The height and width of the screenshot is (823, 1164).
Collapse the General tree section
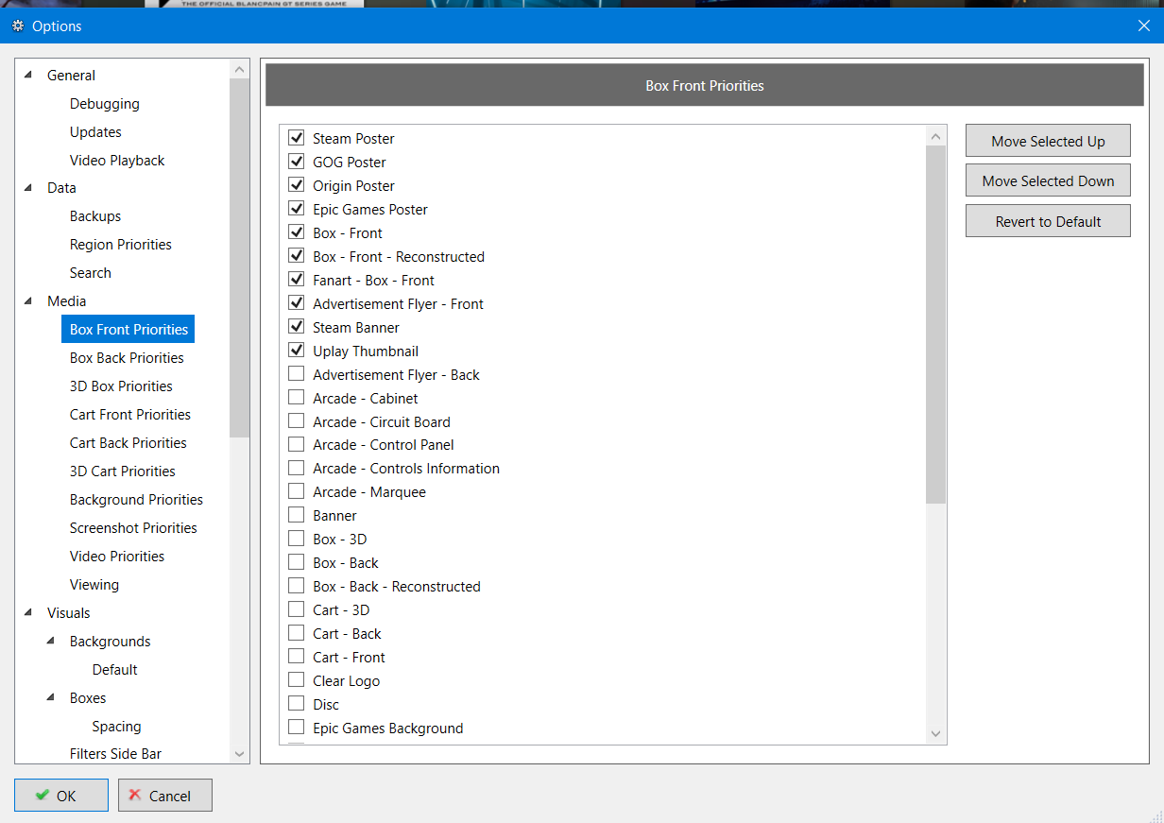coord(27,75)
